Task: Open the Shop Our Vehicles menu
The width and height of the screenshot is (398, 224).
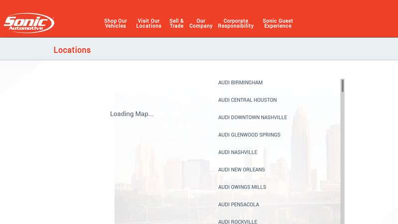Action: click(115, 23)
